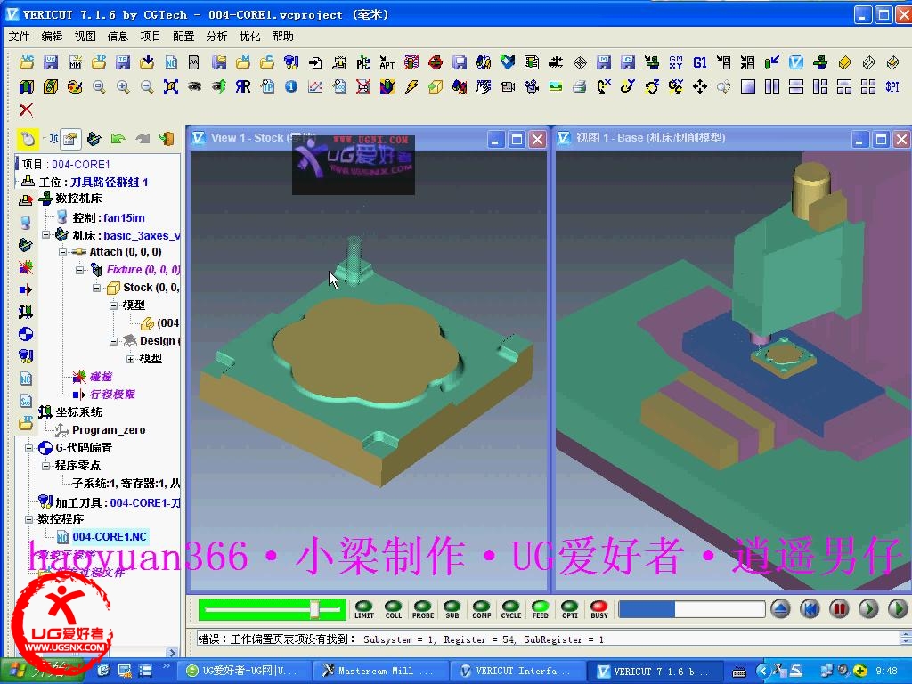Click the blue V VERICUT logo icon

point(795,62)
